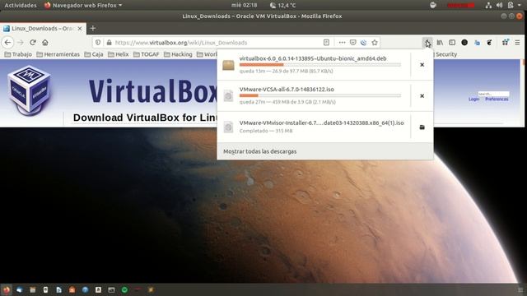Click the coffee cup caffeine indicator
527x296 pixels.
(433, 5)
